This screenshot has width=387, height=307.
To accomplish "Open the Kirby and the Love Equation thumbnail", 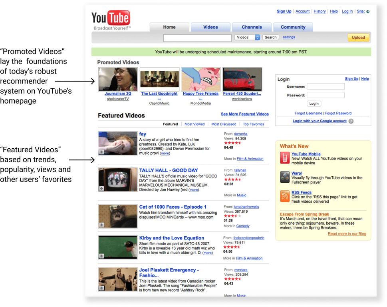I will click(118, 247).
